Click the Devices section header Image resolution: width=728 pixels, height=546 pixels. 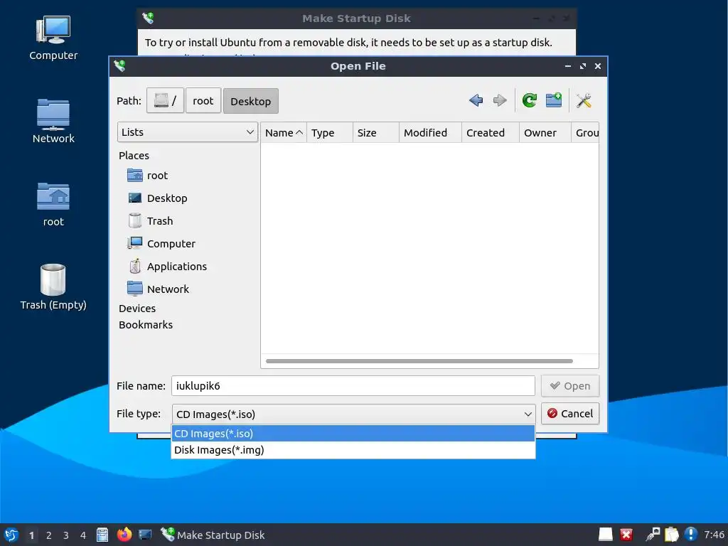[137, 309]
